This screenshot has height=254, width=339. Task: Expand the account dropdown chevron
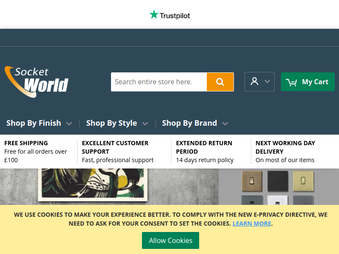click(x=267, y=81)
